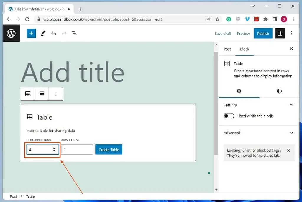Select the Edit Post browser tab
This screenshot has height=202, width=302.
[x=40, y=9]
